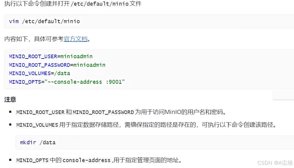294x168 pixels.
Task: Click the bullet marker before MINIO_VOLUMES
Action: point(10,125)
